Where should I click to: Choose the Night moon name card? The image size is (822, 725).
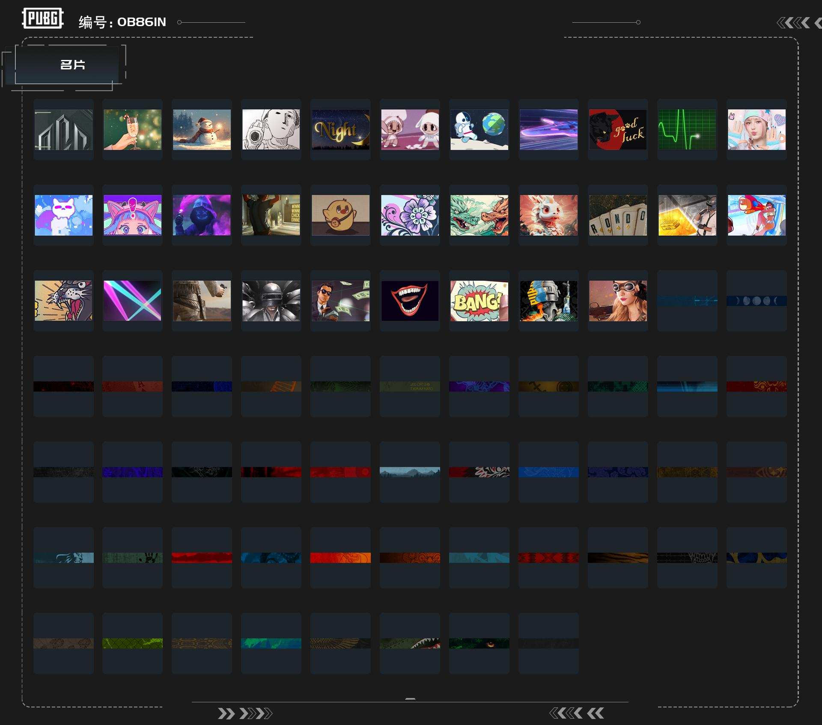(340, 129)
